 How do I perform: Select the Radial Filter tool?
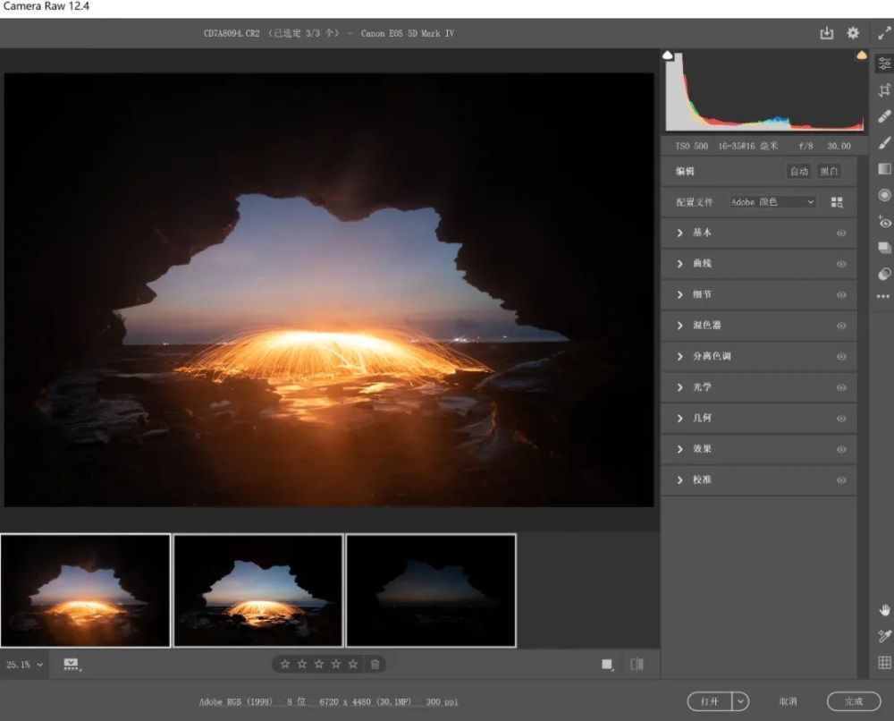click(x=884, y=195)
